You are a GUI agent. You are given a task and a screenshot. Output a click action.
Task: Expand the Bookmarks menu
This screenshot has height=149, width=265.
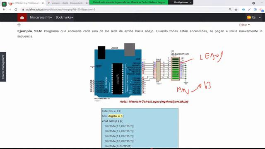click(64, 17)
